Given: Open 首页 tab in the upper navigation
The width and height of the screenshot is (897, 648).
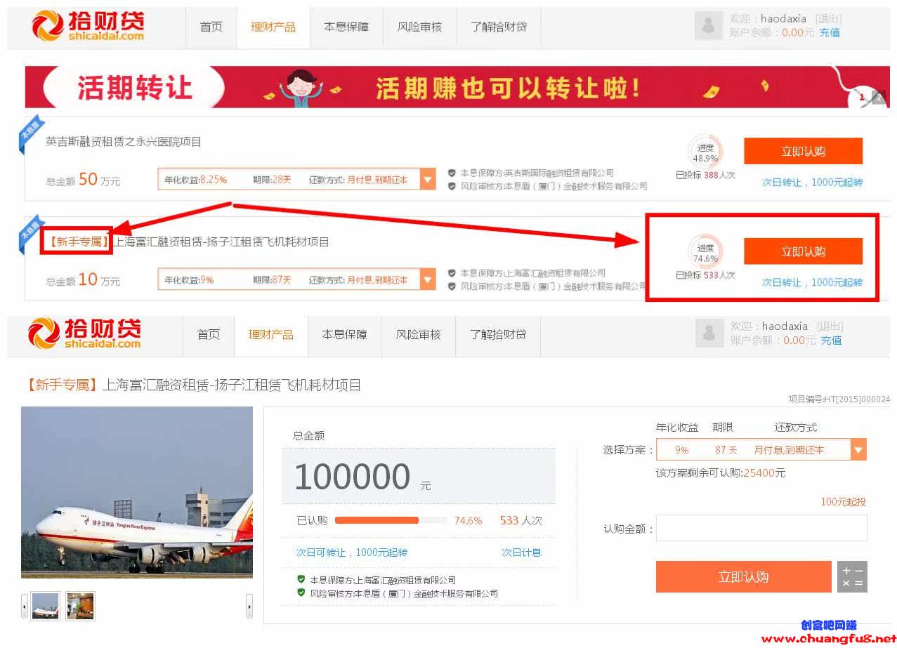Looking at the screenshot, I should point(211,27).
